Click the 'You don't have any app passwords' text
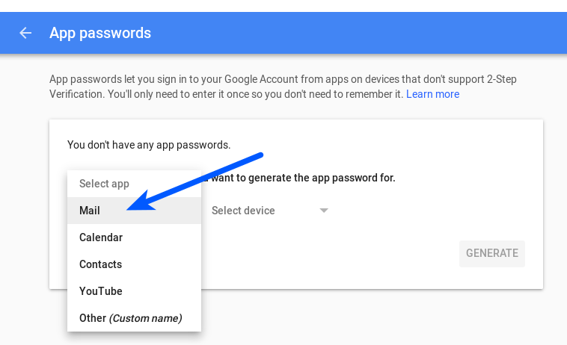 click(x=149, y=145)
